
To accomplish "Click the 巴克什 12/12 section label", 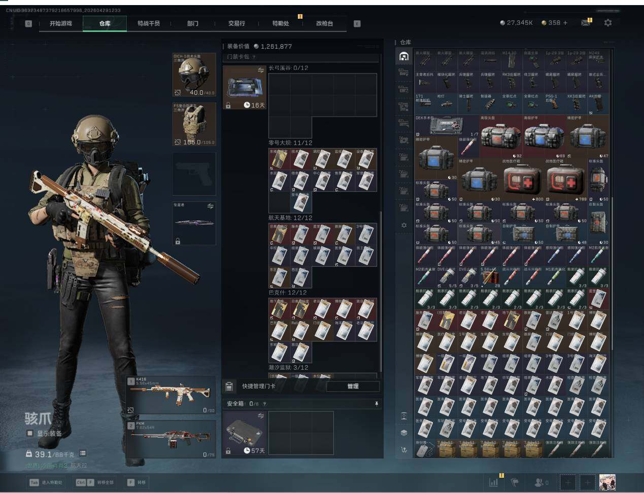I will point(288,293).
